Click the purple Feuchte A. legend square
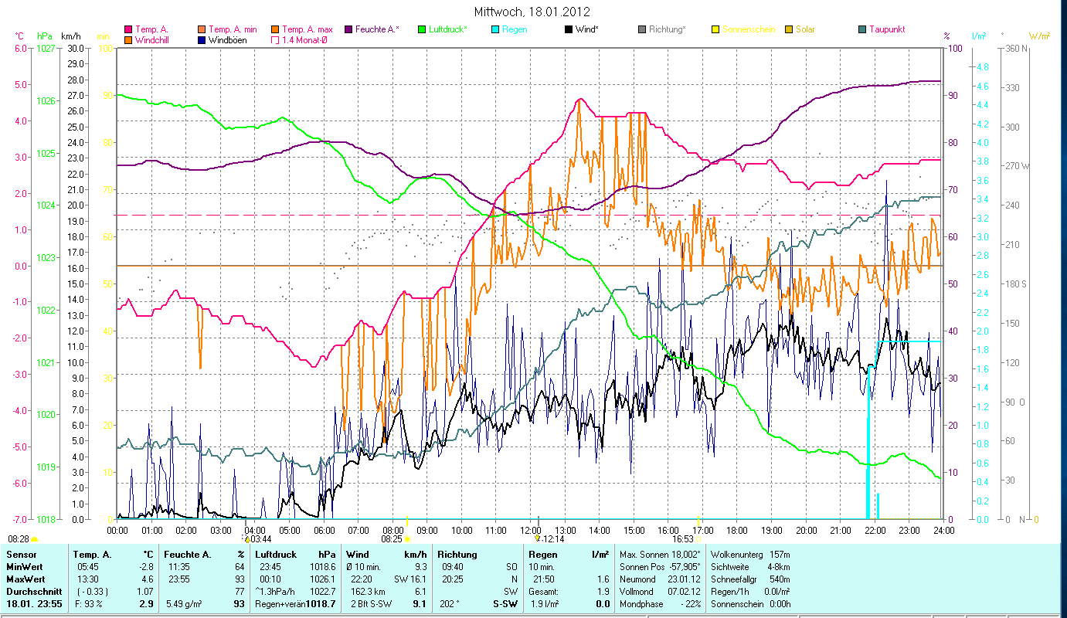1067x618 pixels. (349, 29)
